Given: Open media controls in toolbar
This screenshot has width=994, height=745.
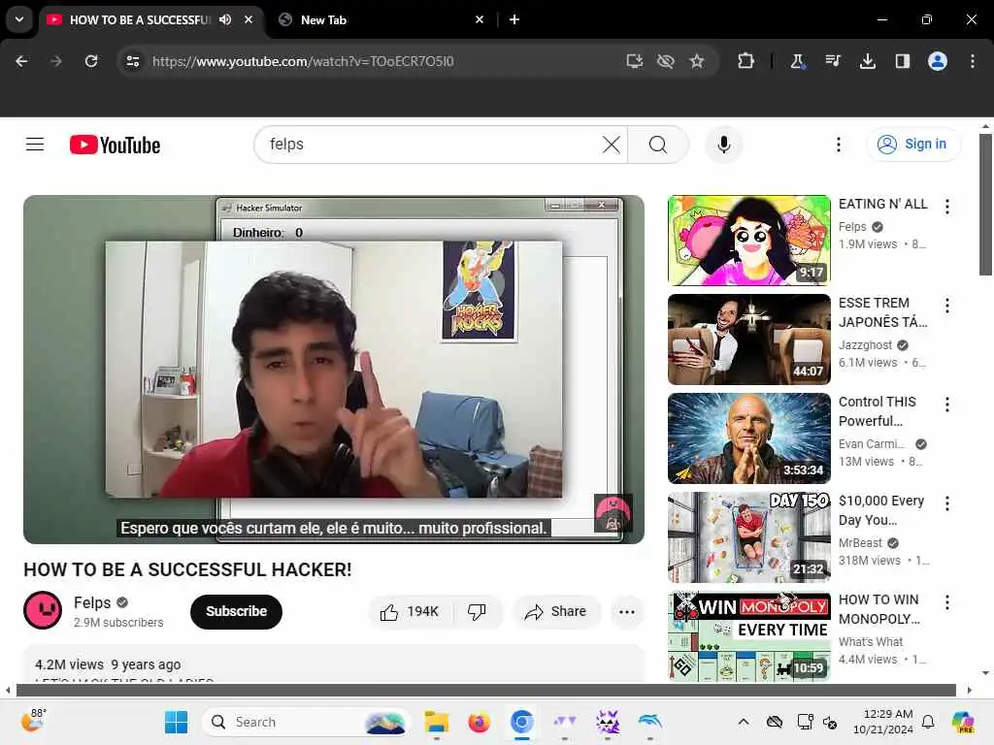Looking at the screenshot, I should 833,61.
